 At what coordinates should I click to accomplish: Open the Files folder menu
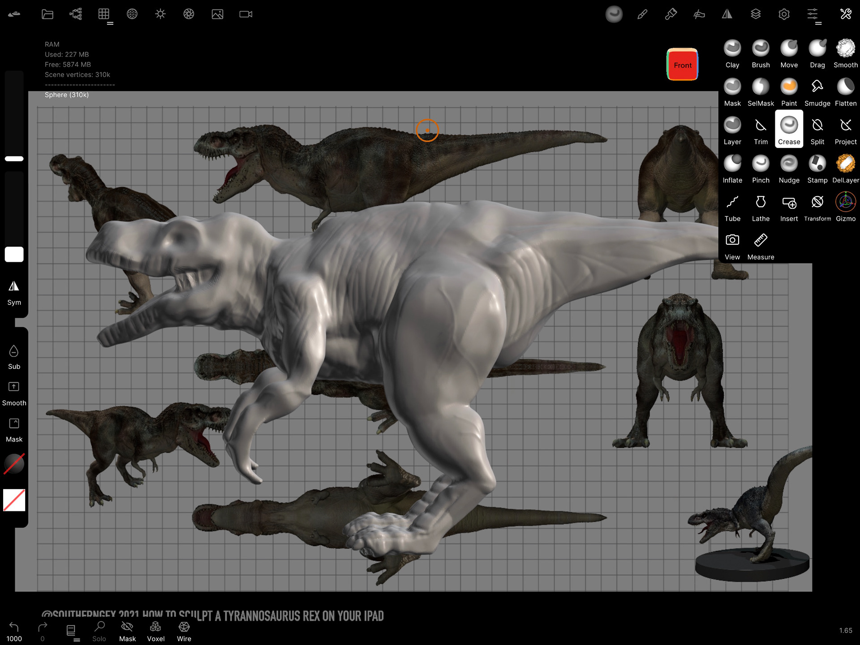pos(47,14)
